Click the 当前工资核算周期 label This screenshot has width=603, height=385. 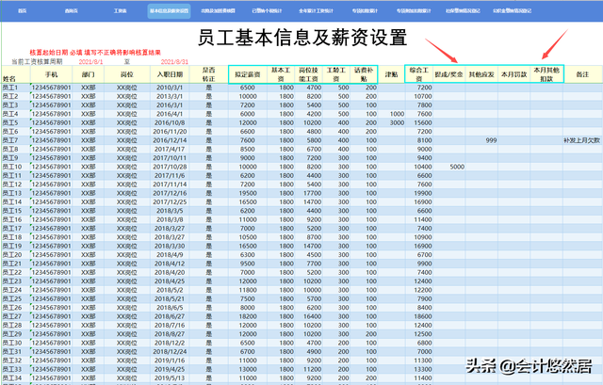click(37, 61)
